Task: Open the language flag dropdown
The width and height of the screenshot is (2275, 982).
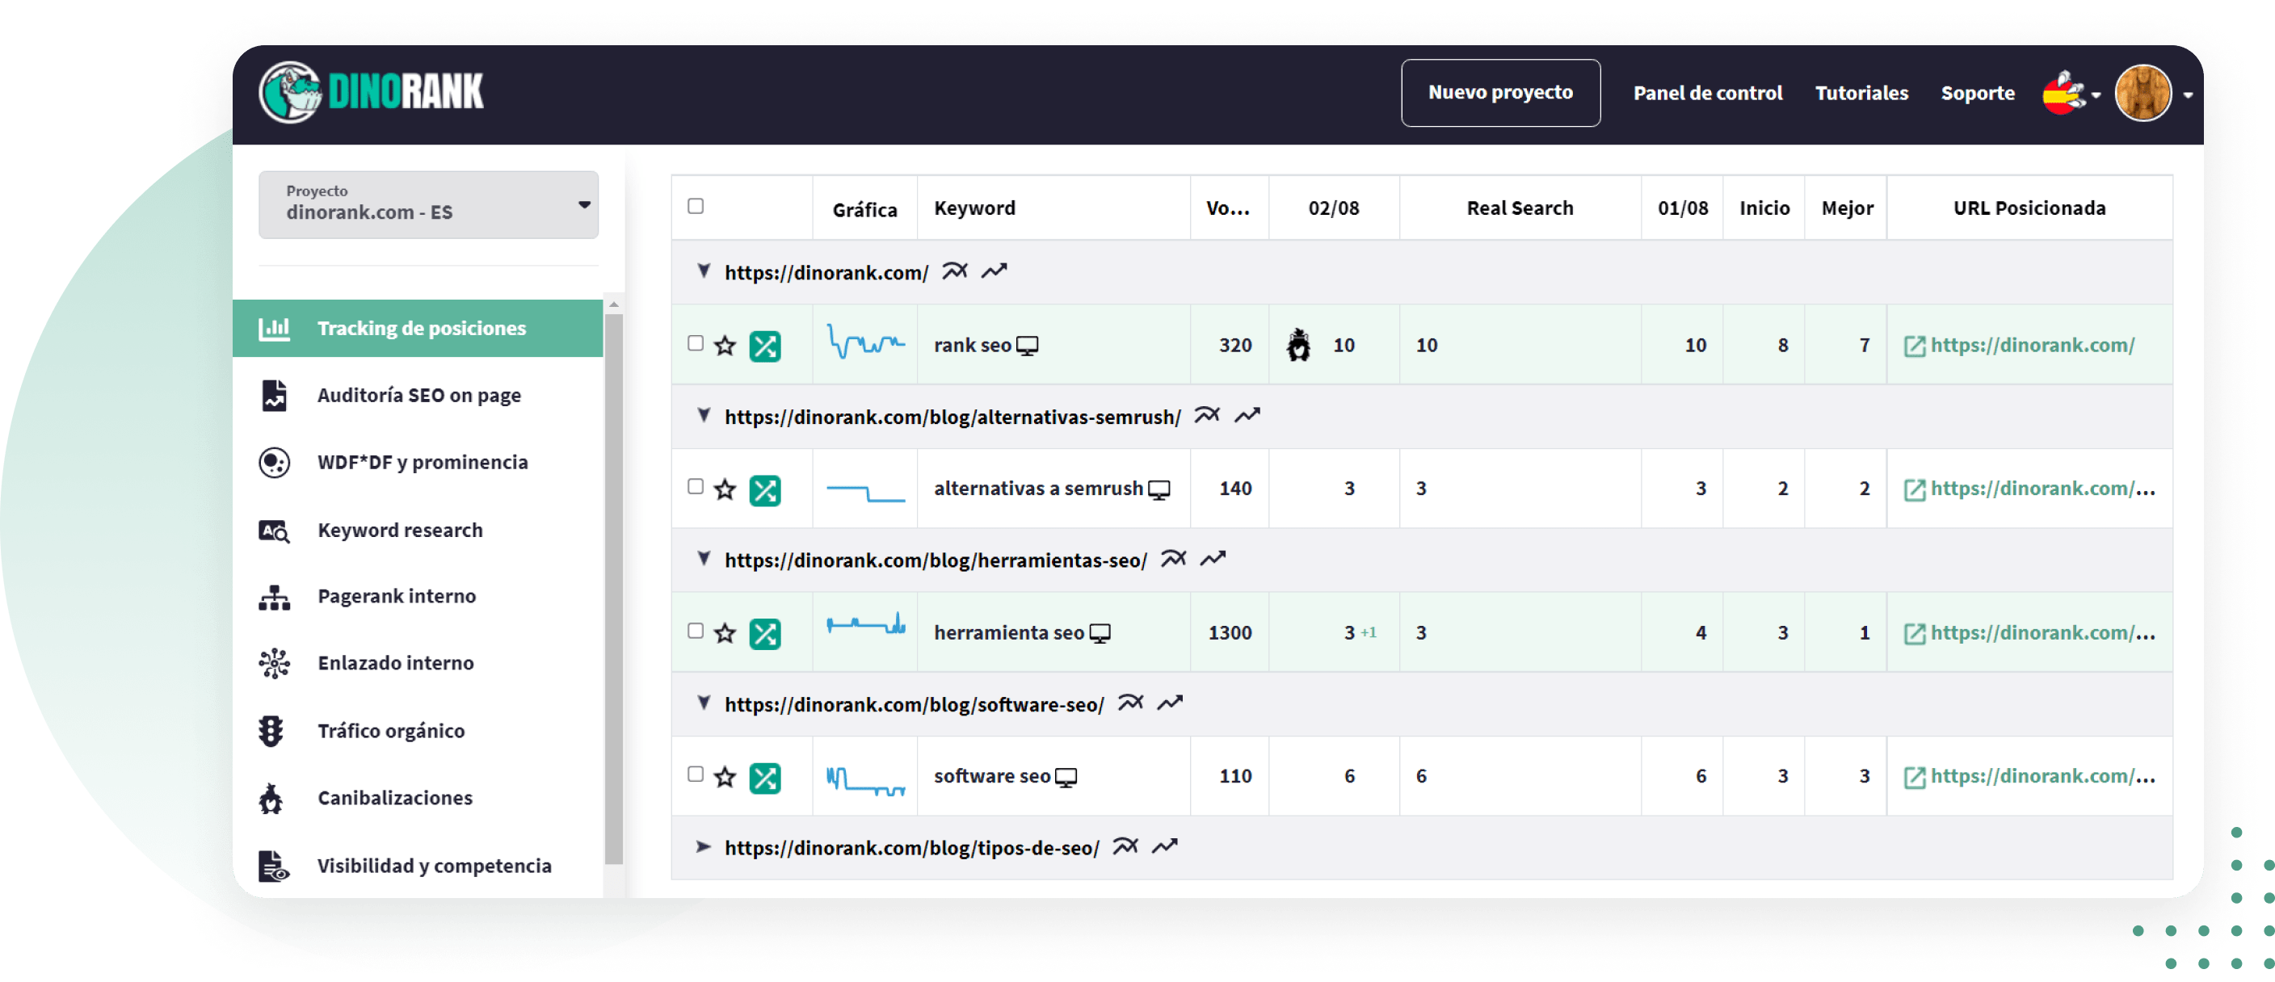Action: tap(2072, 93)
